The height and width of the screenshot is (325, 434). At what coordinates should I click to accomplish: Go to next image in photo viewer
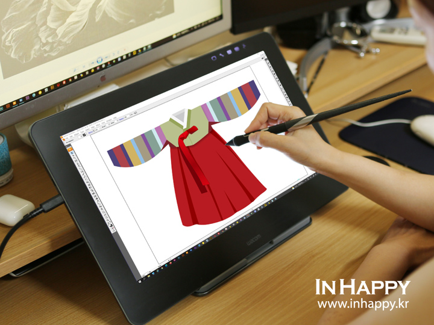[107, 57]
